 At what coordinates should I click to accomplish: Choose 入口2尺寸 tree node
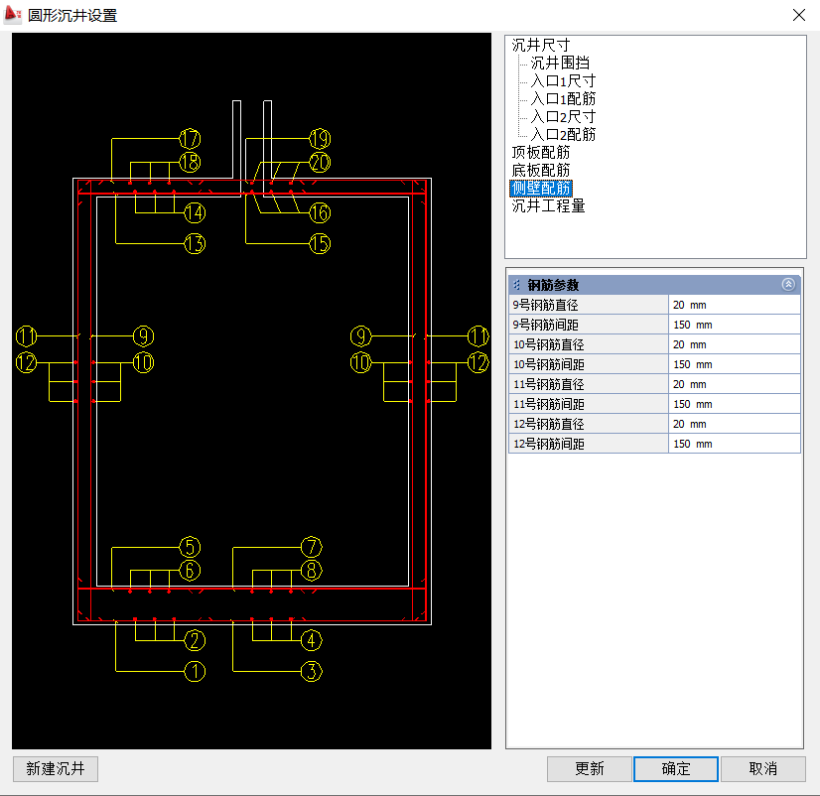pos(563,116)
